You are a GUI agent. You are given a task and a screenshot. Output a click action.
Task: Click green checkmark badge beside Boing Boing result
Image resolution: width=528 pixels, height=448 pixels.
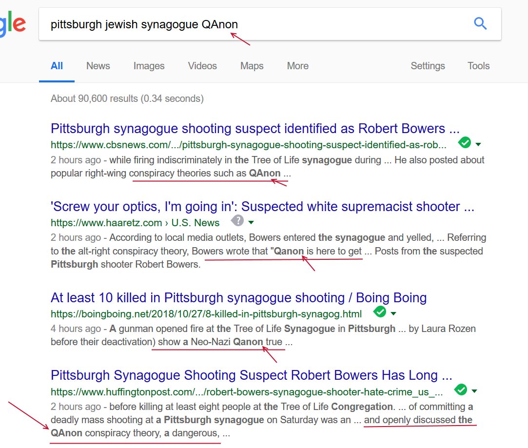[x=380, y=312]
